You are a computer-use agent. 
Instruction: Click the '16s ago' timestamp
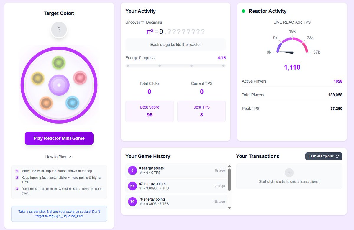[219, 202]
